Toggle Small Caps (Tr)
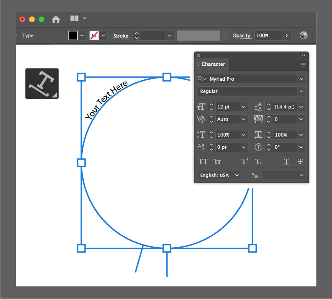The height and width of the screenshot is (299, 332). click(x=217, y=161)
